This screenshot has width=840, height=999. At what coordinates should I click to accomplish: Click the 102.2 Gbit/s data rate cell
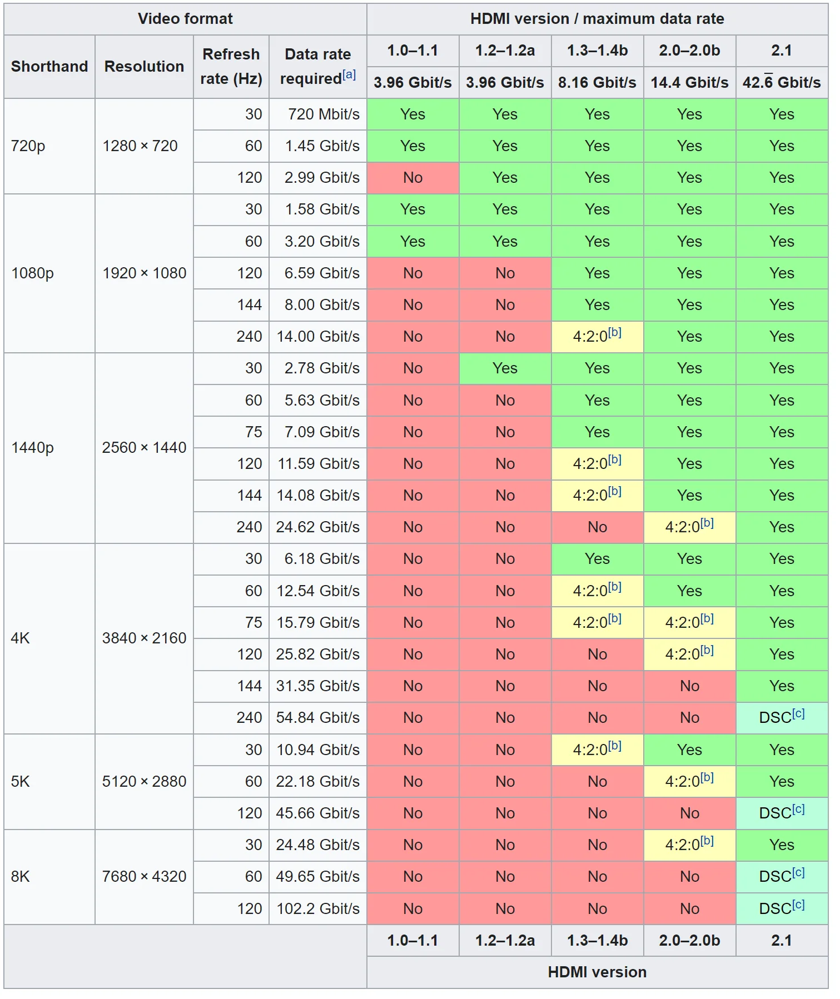(318, 908)
